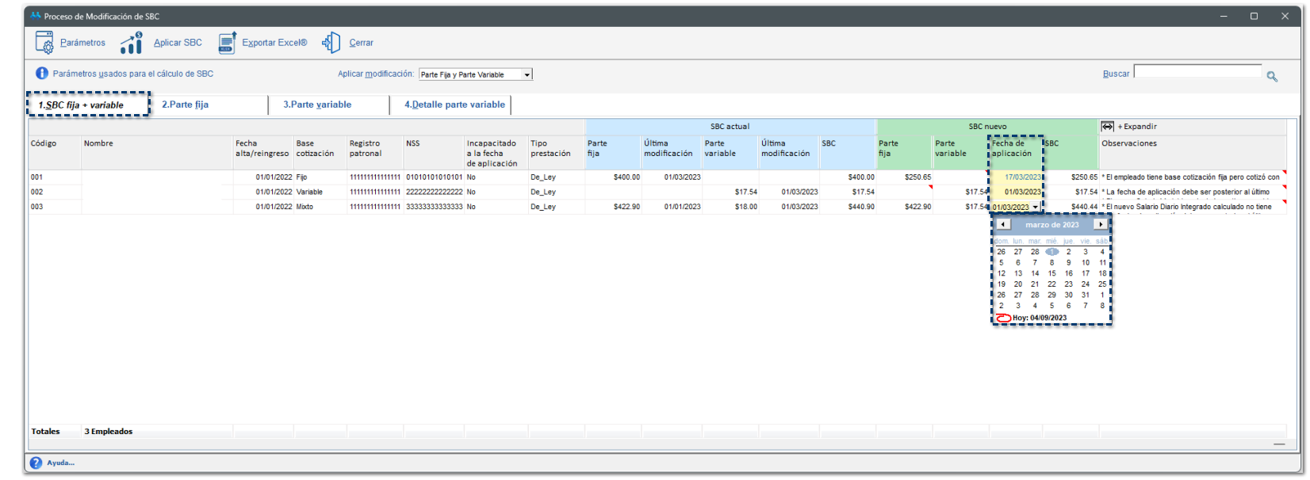1310x480 pixels.
Task: Open the 3.Parte variable tab
Action: point(317,105)
